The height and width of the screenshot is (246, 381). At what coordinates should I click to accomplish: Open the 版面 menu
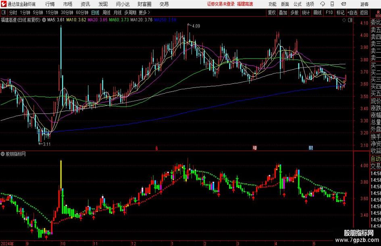(x=285, y=4)
